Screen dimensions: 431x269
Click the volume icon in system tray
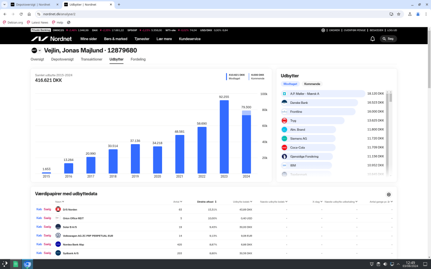pos(385,264)
